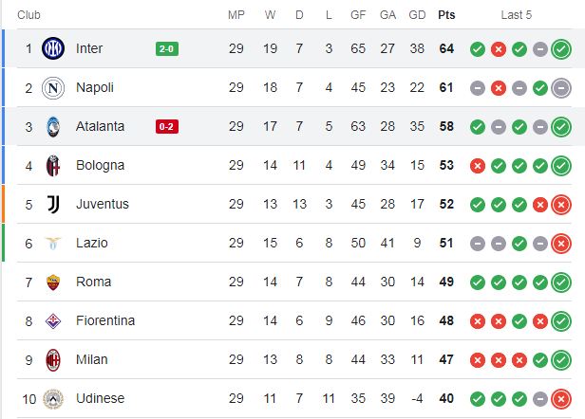
Task: Open the Napoli team link
Action: click(x=95, y=87)
